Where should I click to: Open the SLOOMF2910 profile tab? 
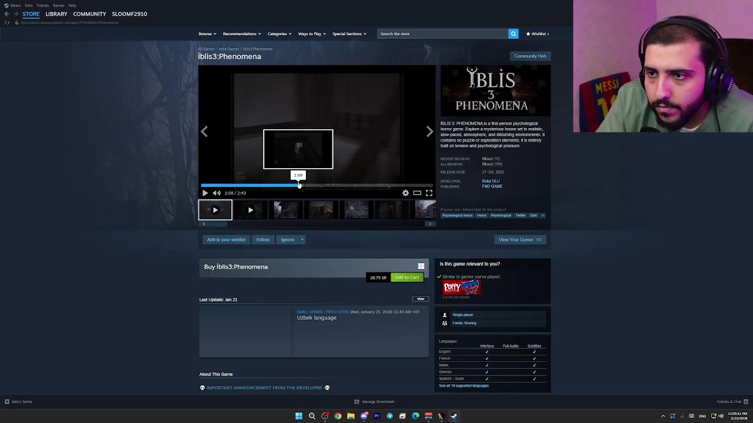129,14
